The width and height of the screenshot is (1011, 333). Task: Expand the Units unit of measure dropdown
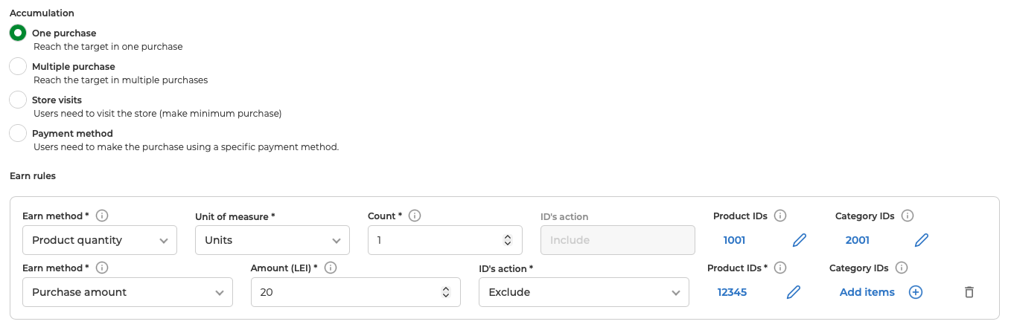272,240
